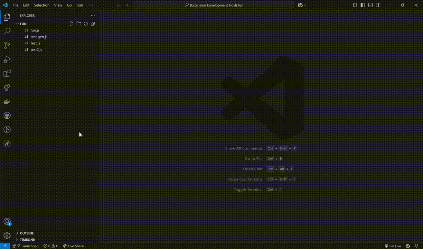Click the Open Chat hint text
Viewport: 423px width, 249px height.
point(253,169)
